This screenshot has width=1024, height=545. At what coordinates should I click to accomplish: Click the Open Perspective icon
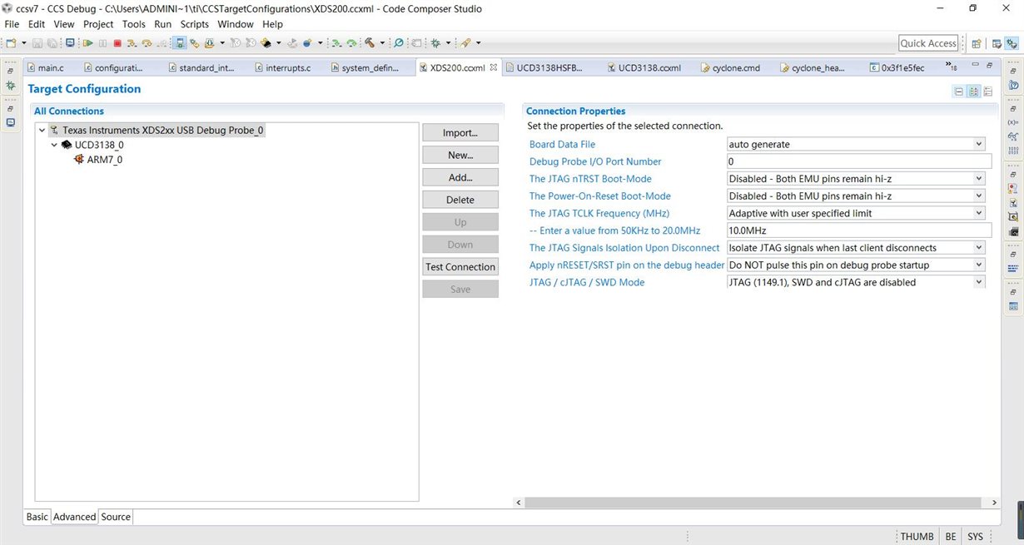tap(977, 43)
